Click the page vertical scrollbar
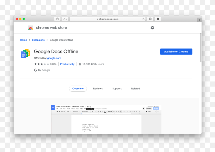This screenshot has height=152, width=215. click(201, 48)
